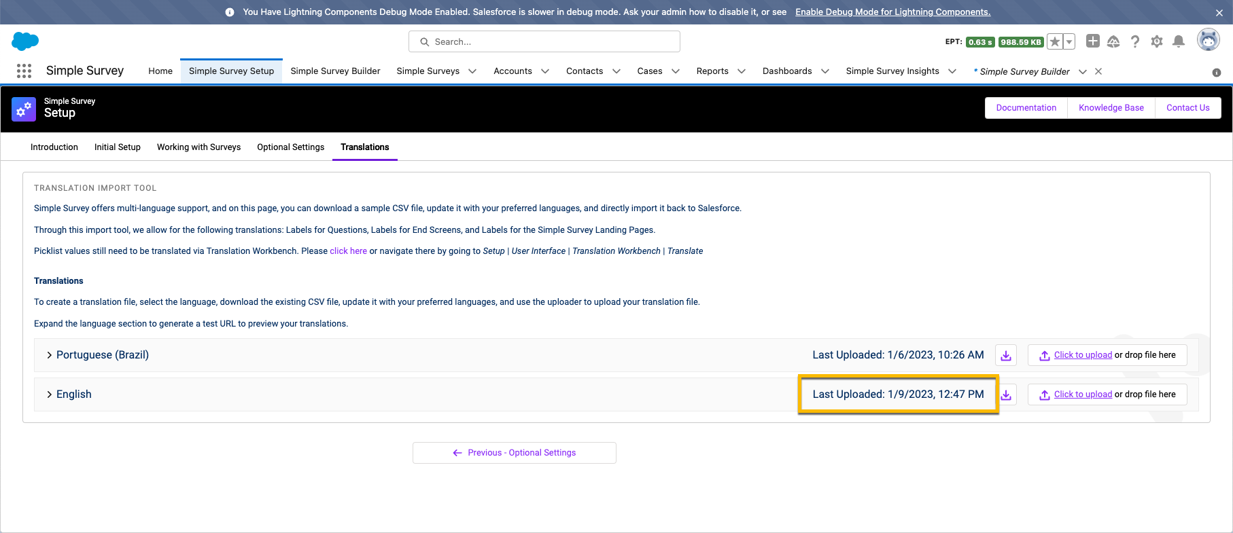Switch to Working with Surveys tab
This screenshot has width=1233, height=533.
point(198,147)
